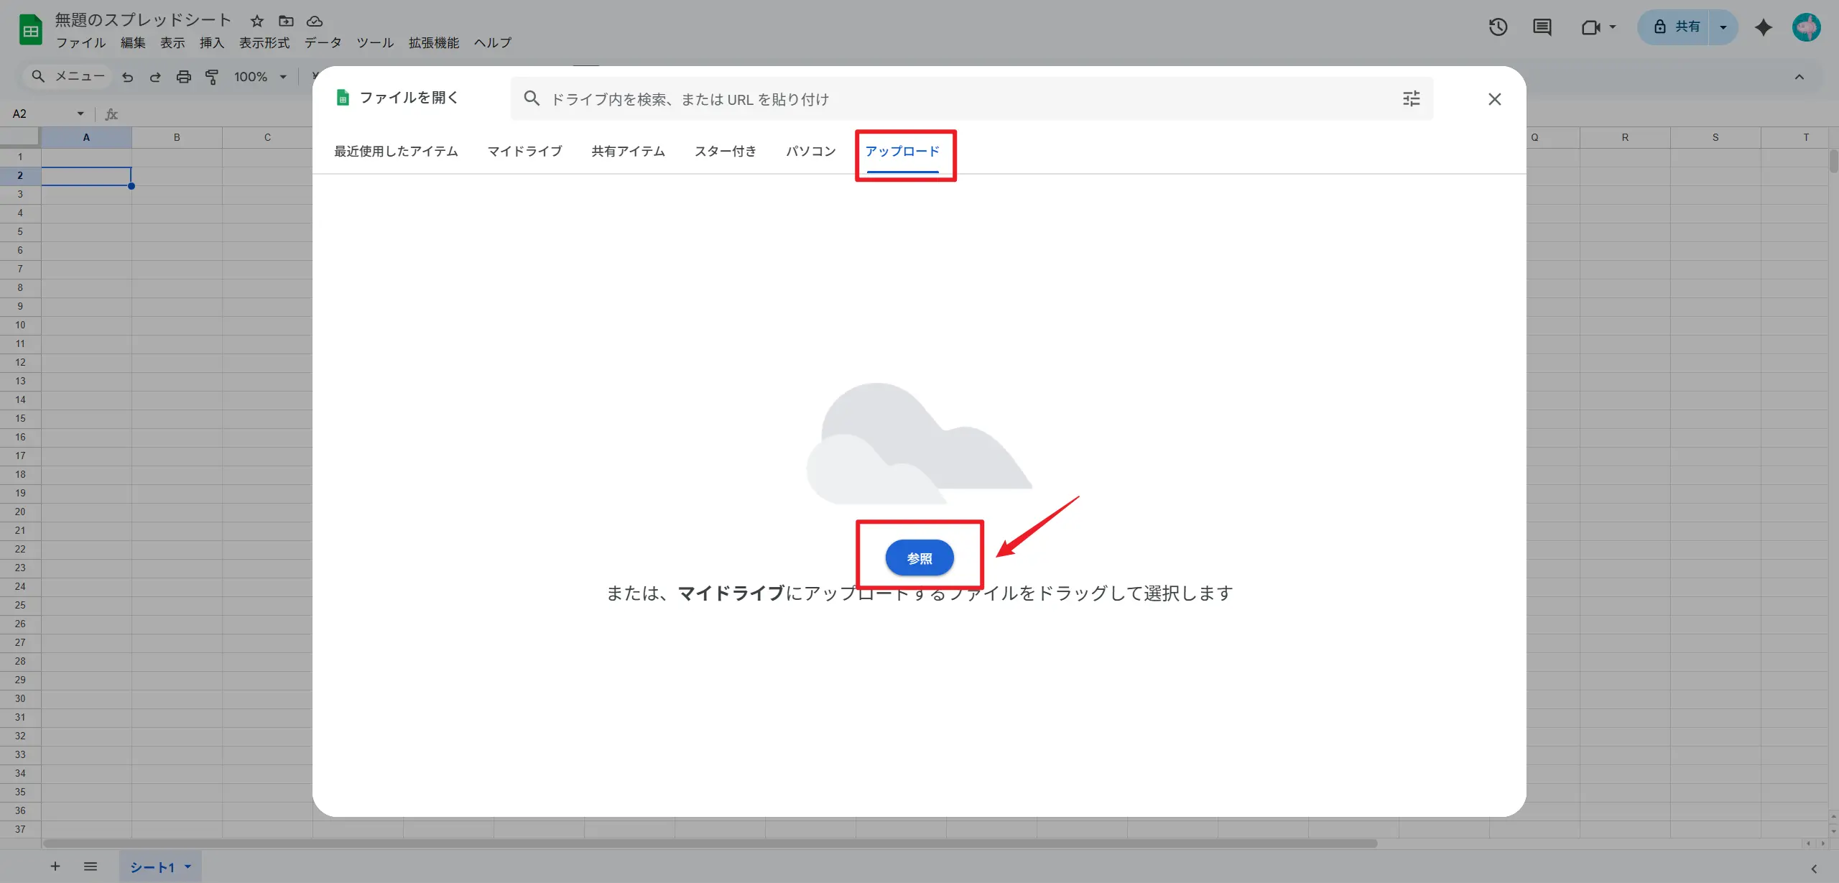Move spreadsheet to a folder
The height and width of the screenshot is (883, 1839).
coord(285,21)
